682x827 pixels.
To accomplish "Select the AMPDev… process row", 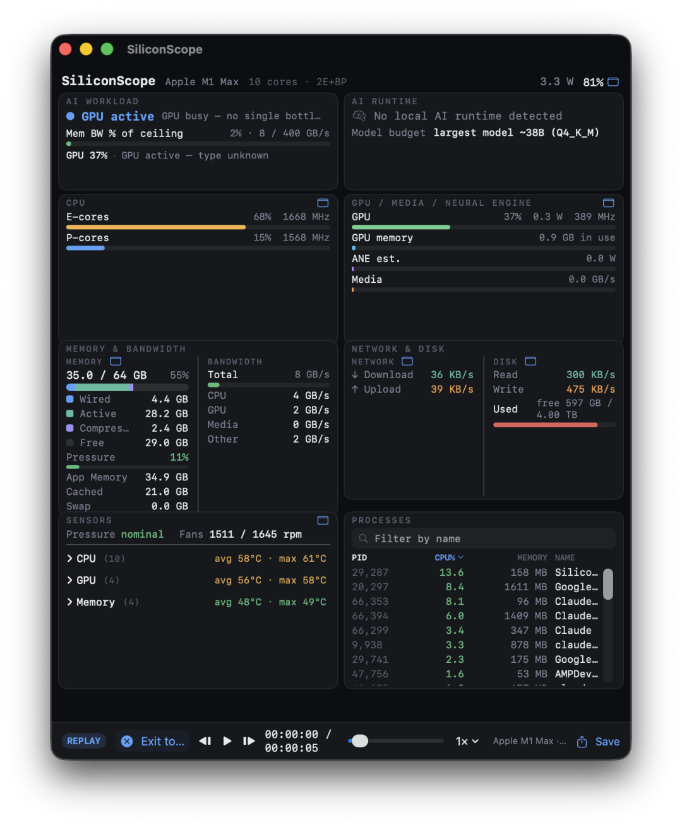I will click(x=475, y=674).
